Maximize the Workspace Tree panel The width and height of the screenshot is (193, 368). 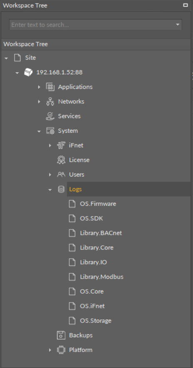(x=185, y=5)
